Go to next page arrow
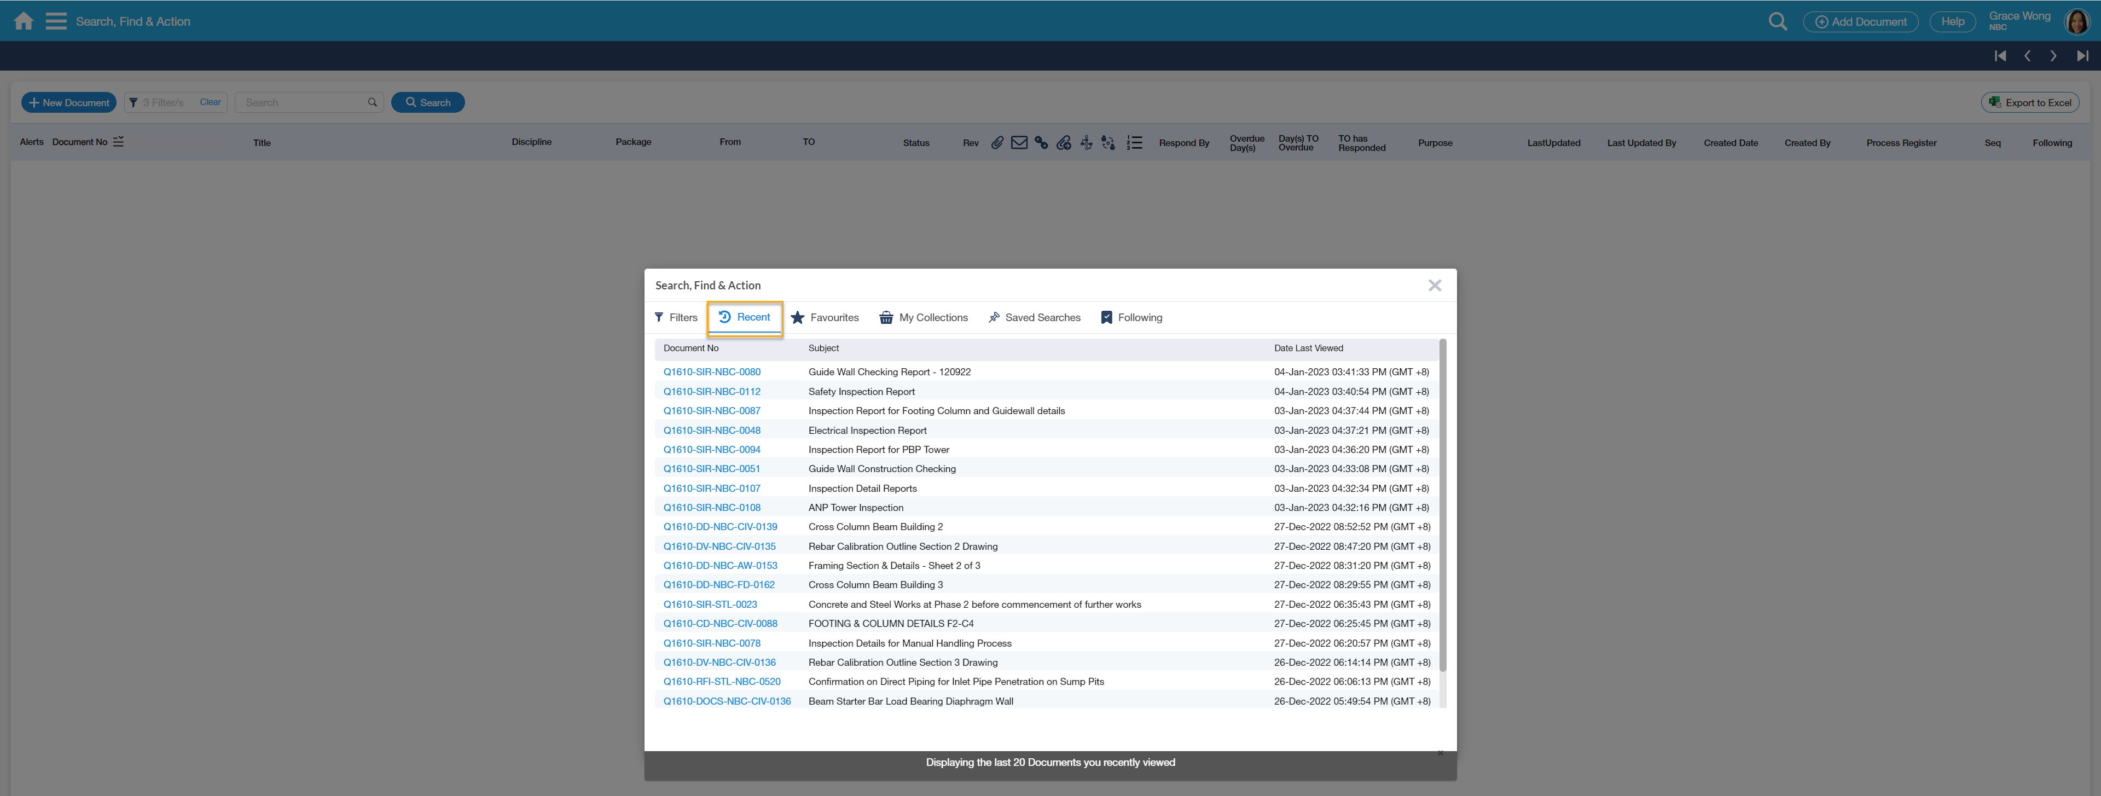This screenshot has height=796, width=2101. pyautogui.click(x=2054, y=56)
